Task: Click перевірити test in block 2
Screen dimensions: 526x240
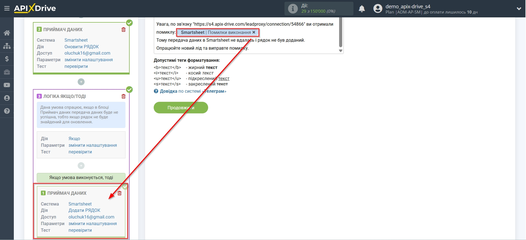Action: (x=76, y=66)
